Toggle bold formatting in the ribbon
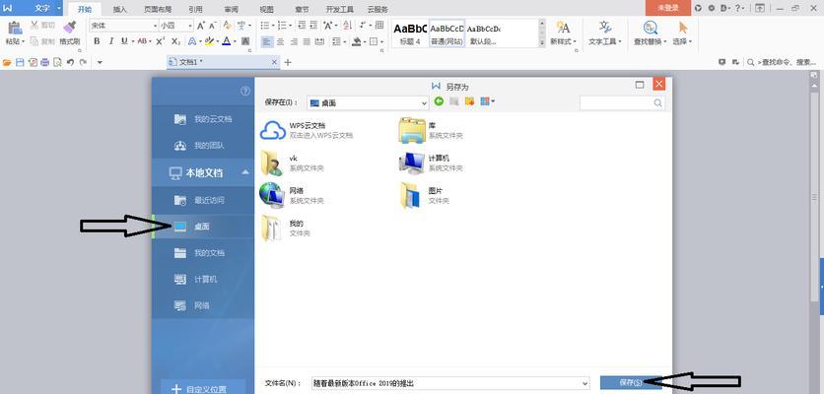 pyautogui.click(x=97, y=41)
